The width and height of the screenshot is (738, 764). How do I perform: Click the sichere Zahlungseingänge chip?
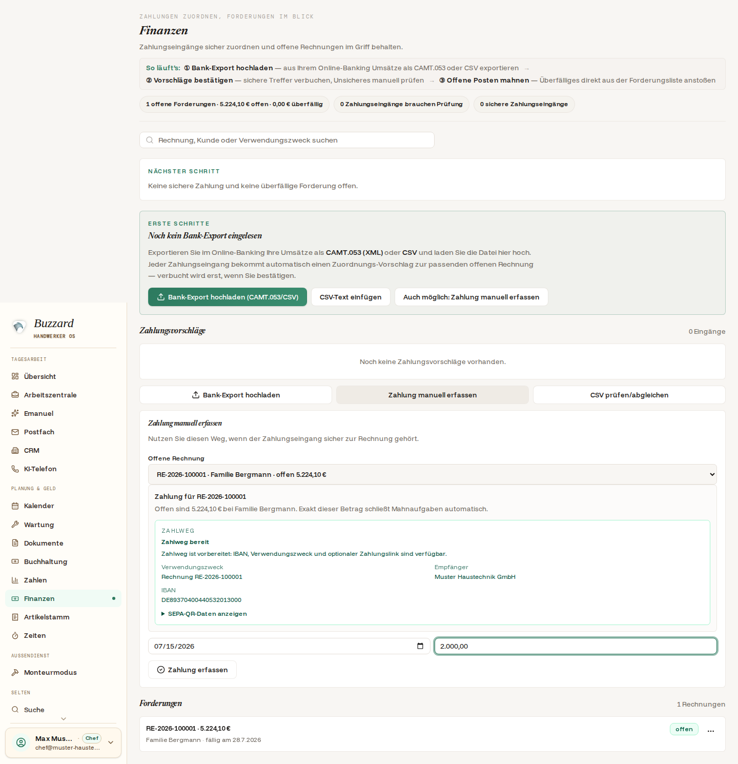pyautogui.click(x=524, y=104)
